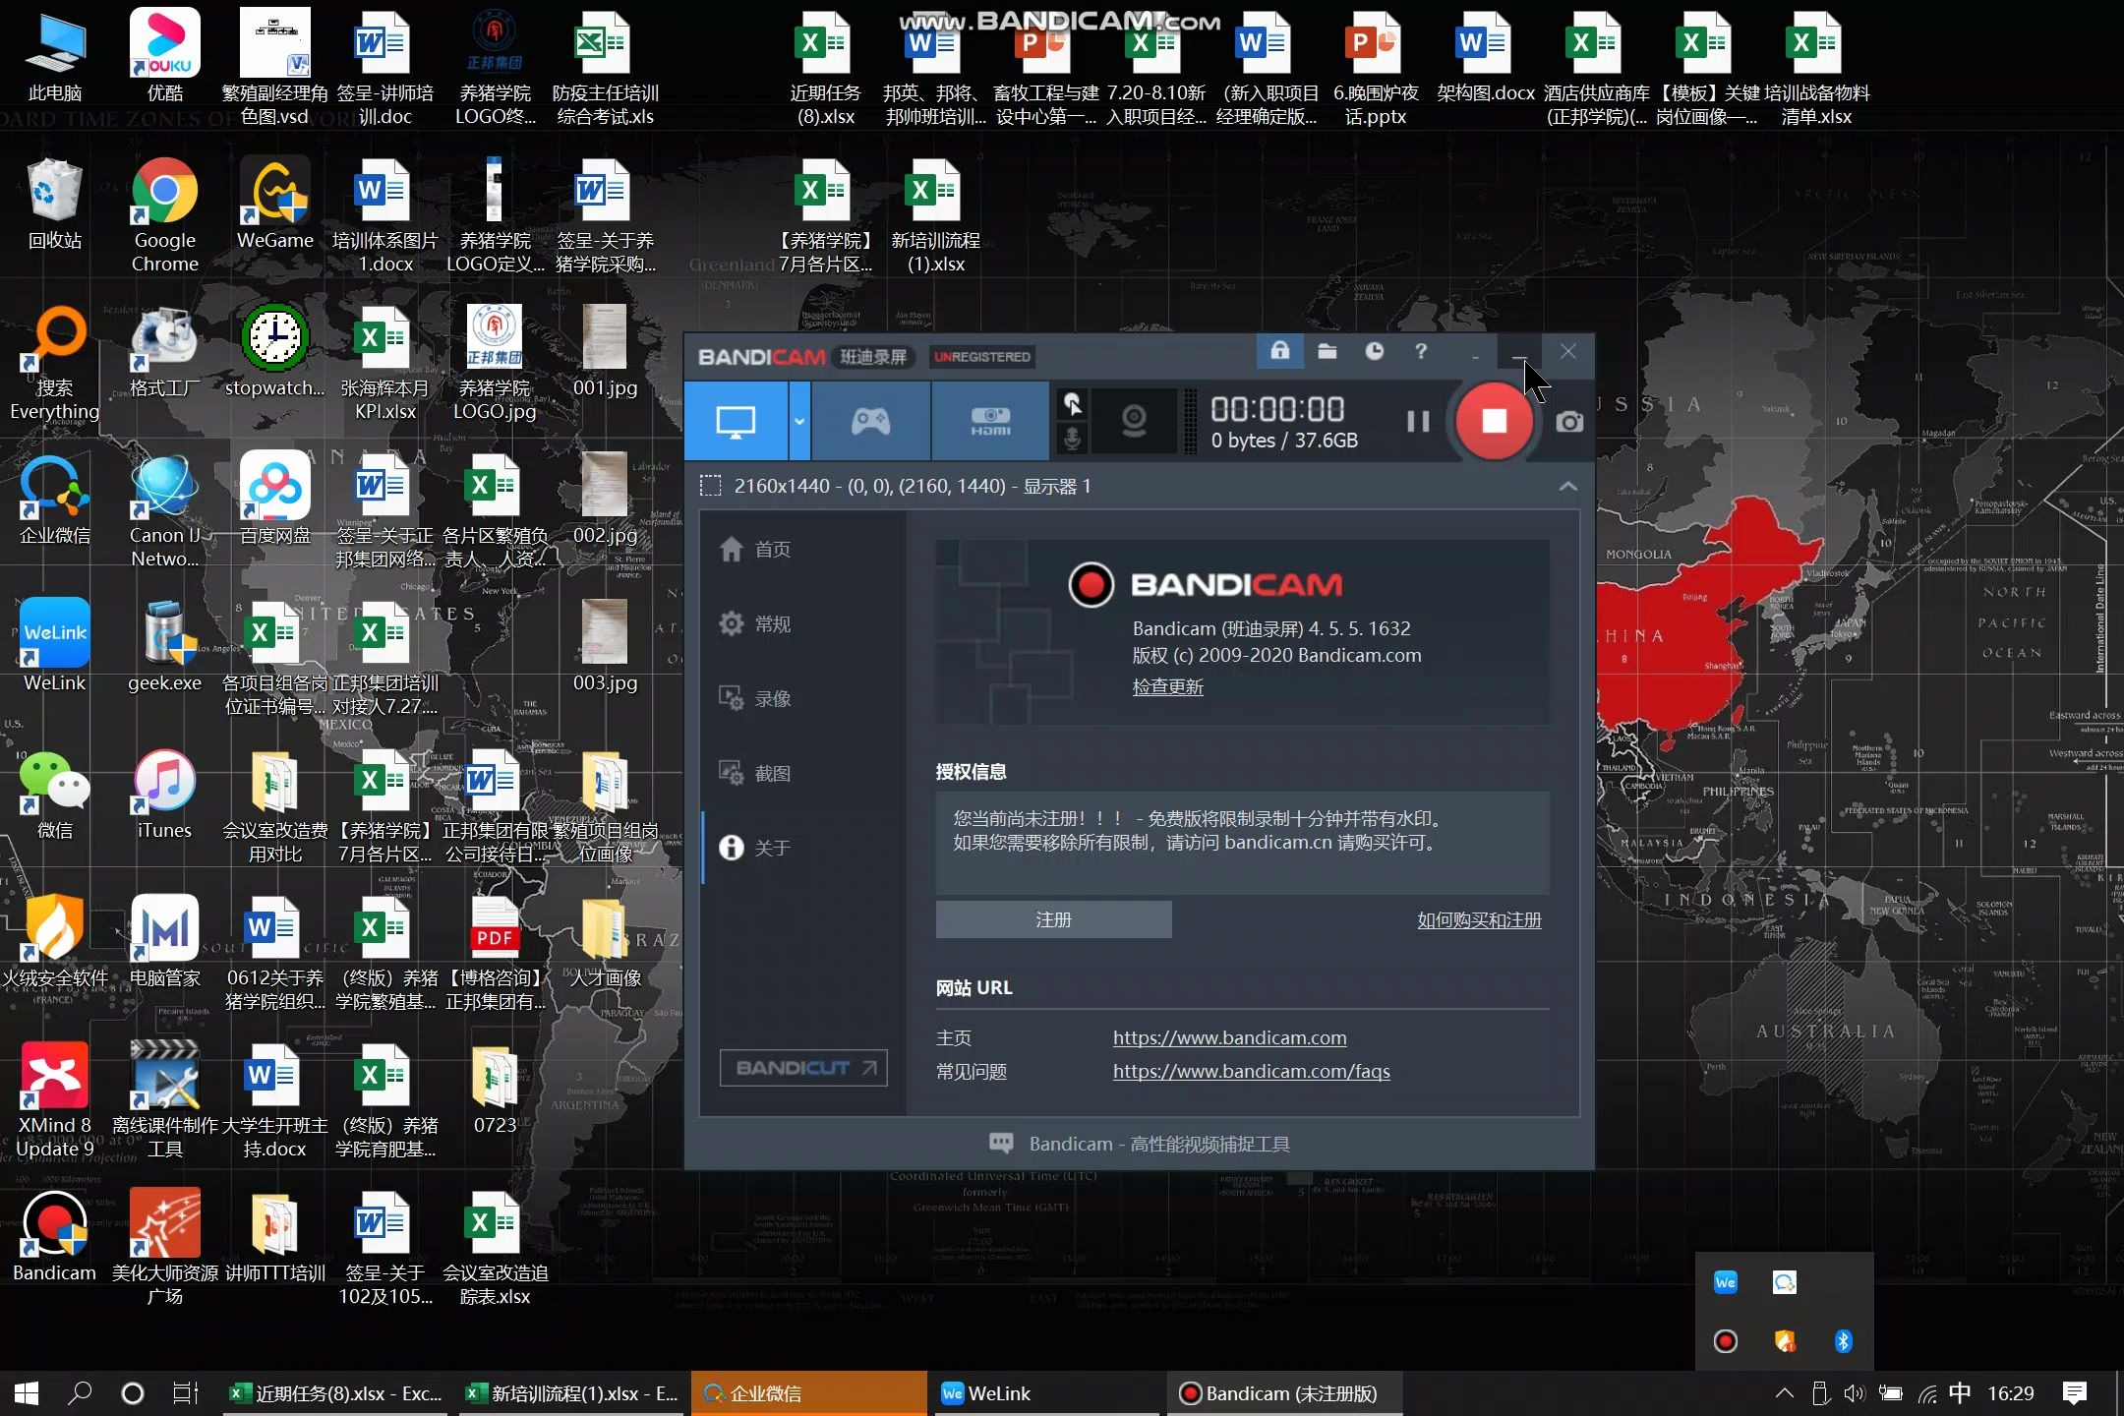
Task: Switch to 企业微信 taskbar item
Action: pyautogui.click(x=808, y=1393)
